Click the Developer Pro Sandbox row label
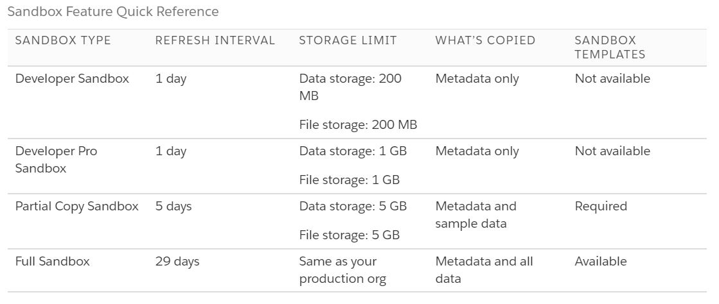Image resolution: width=719 pixels, height=304 pixels. (x=56, y=160)
